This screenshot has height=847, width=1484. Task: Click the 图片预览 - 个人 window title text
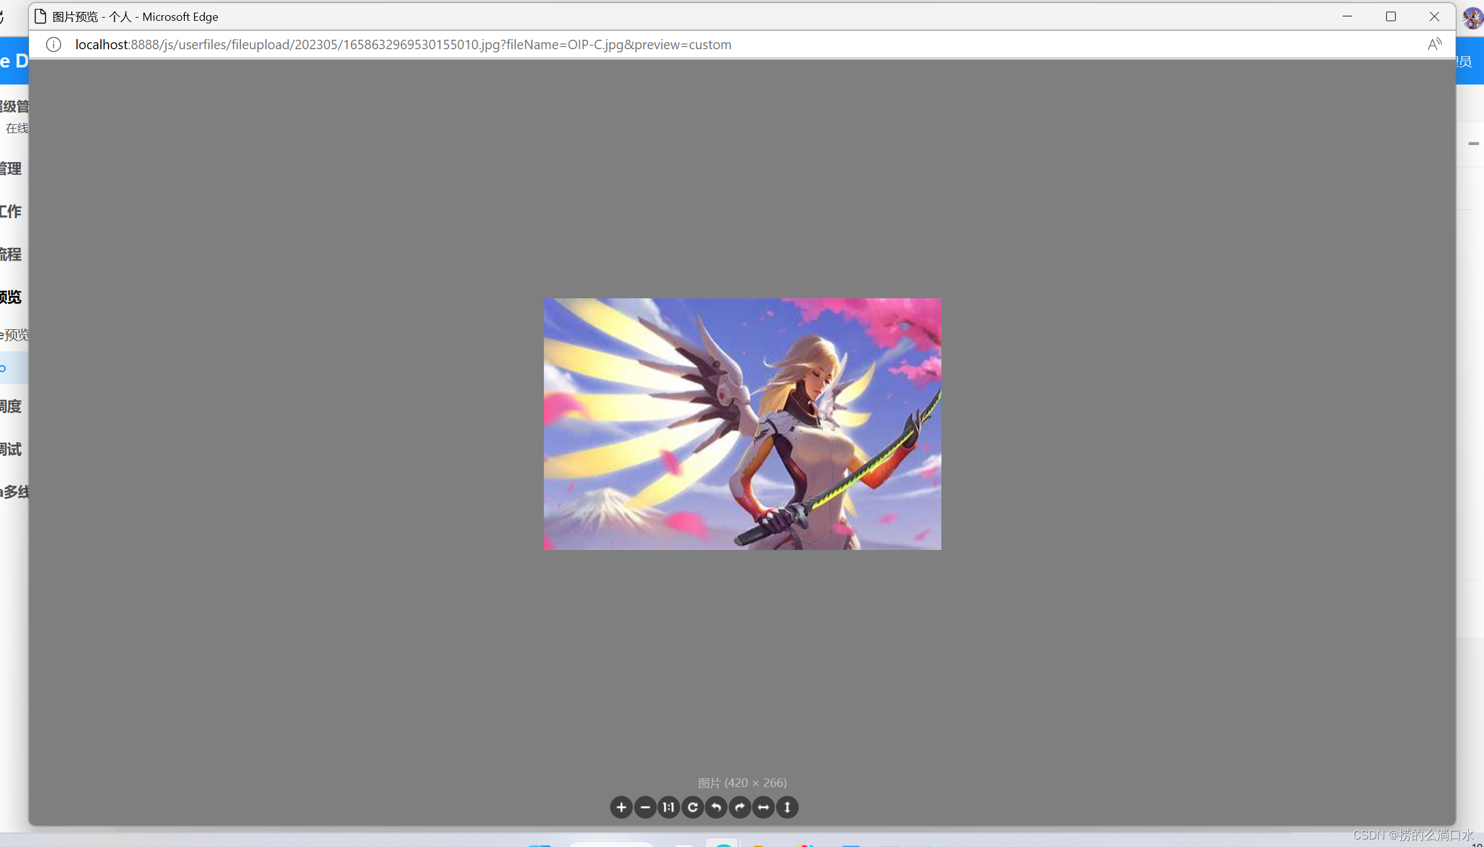coord(135,16)
